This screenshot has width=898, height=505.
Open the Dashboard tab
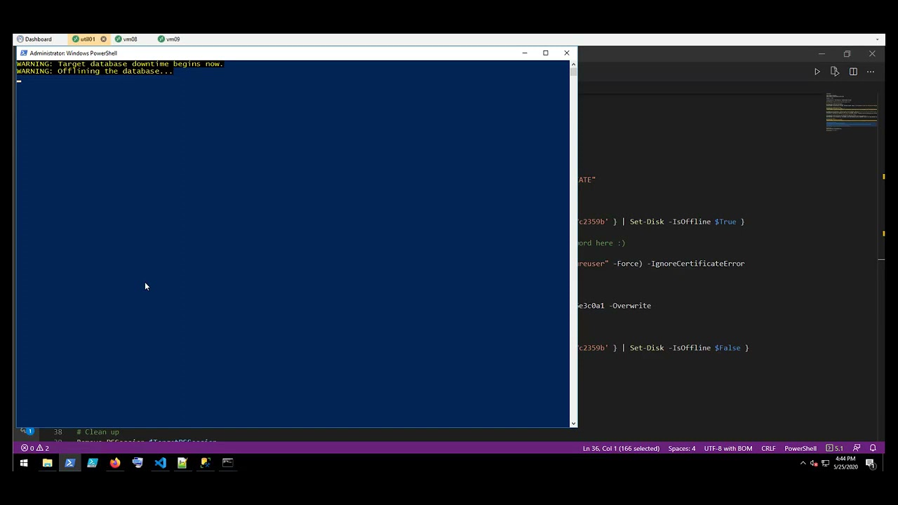pos(34,39)
